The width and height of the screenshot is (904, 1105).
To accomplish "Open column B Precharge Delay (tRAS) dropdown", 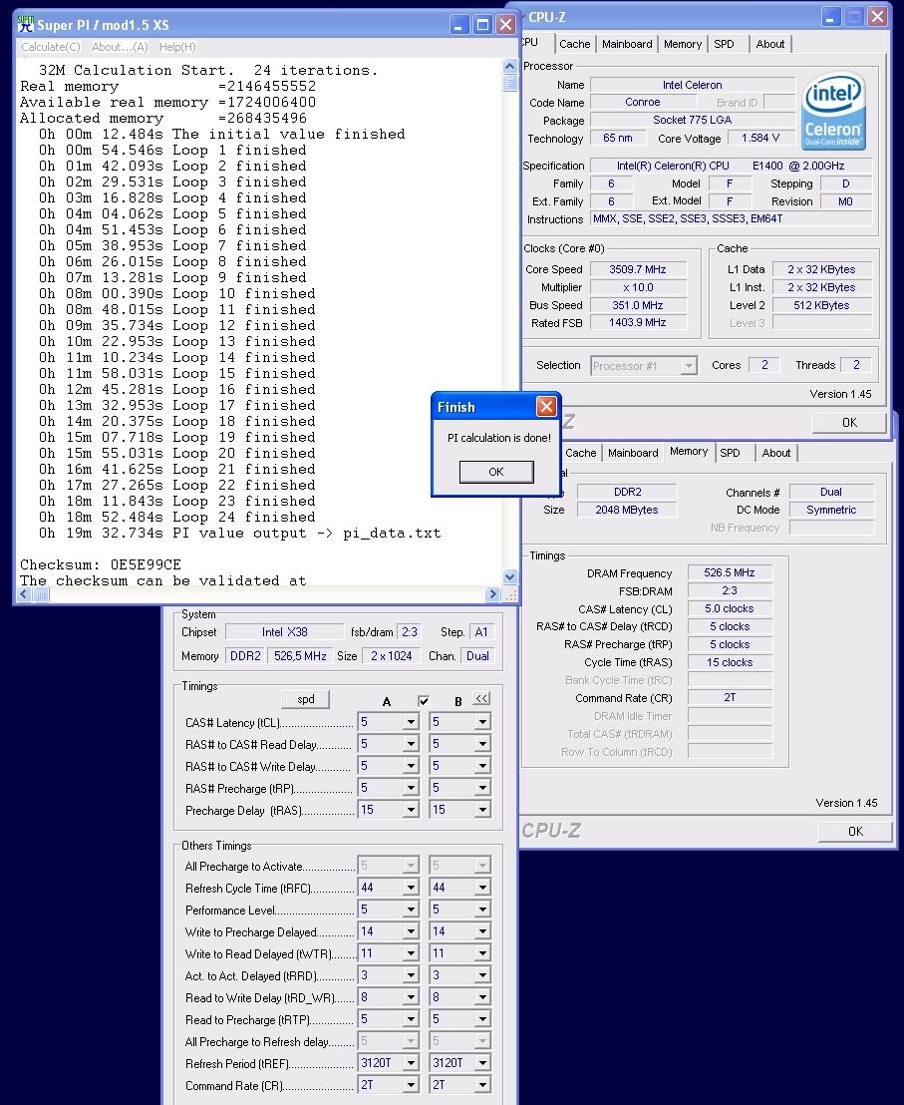I will pos(482,810).
